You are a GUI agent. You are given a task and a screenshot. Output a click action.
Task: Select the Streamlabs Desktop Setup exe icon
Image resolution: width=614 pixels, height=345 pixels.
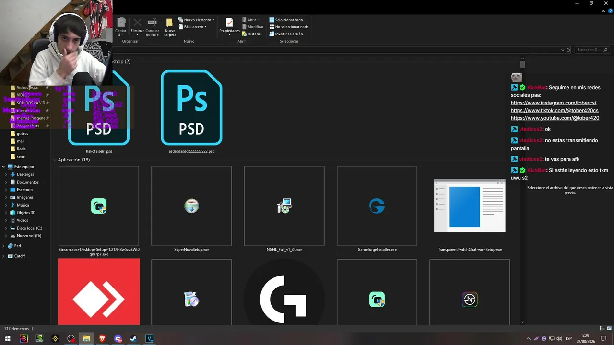click(x=99, y=206)
